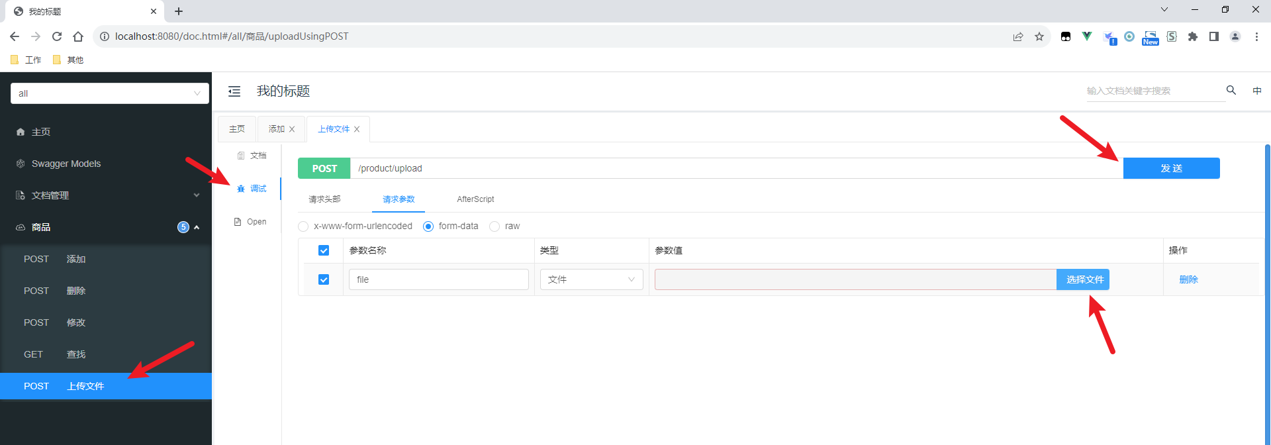1271x445 pixels.
Task: Expand the 文档管理 menu
Action: [x=106, y=195]
